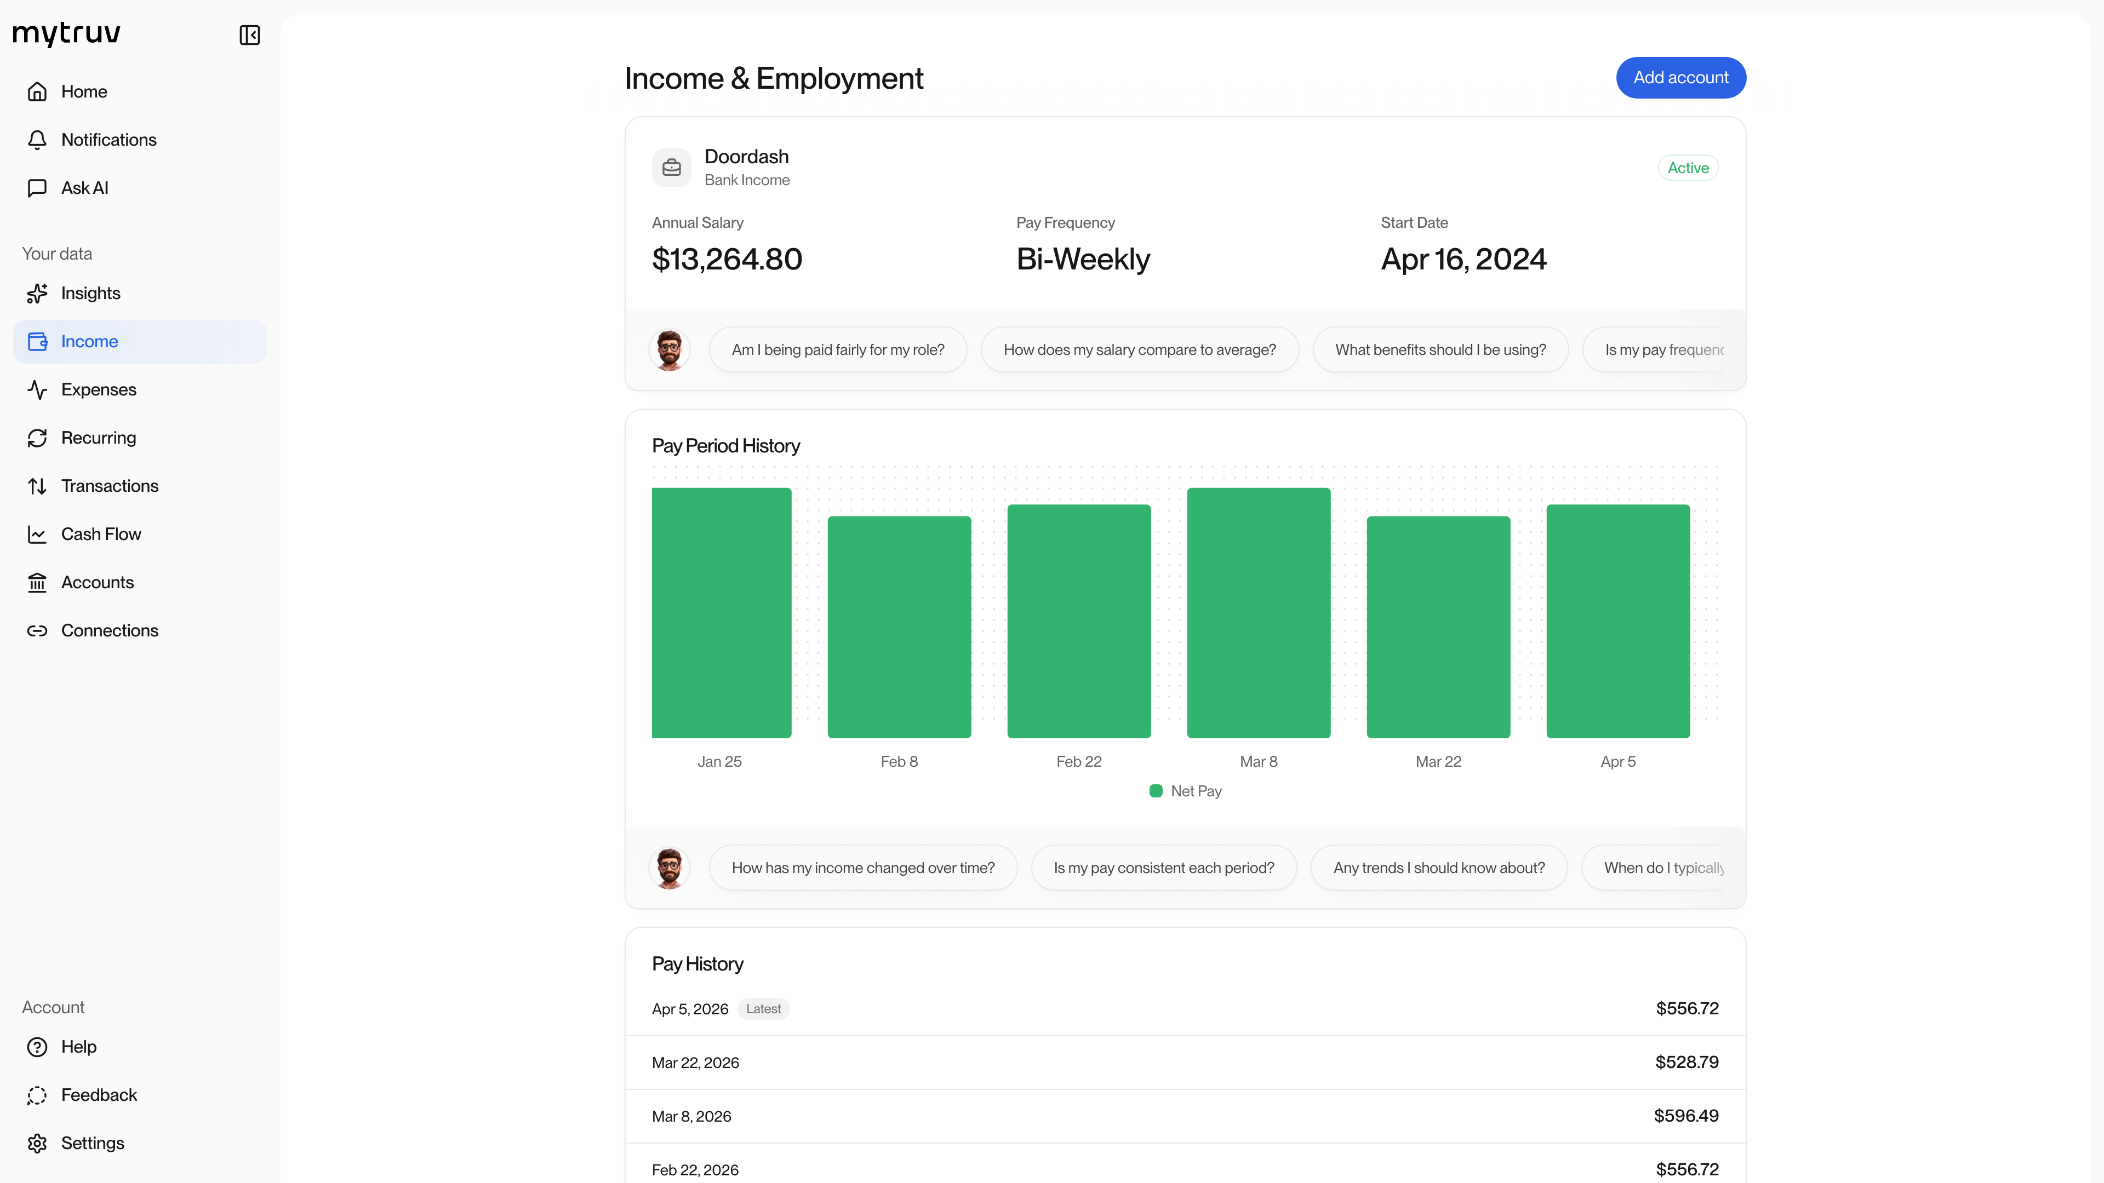
Task: Click the Home house icon
Action: pos(37,91)
